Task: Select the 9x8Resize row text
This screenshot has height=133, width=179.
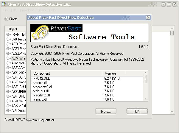Action: (19, 39)
